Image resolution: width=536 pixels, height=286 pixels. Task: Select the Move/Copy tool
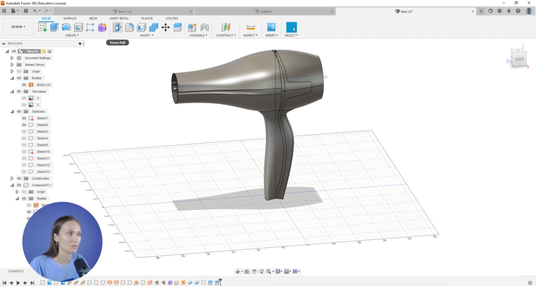(x=166, y=27)
